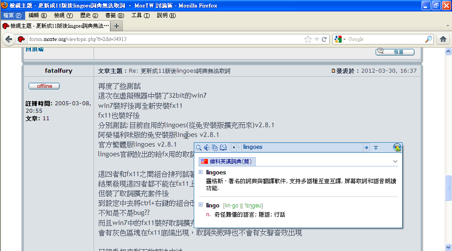This screenshot has height=251, width=452.
Task: Click the pronunciation text '[lin·go || 'lɪŋgəʊ]'
Action: point(243,206)
